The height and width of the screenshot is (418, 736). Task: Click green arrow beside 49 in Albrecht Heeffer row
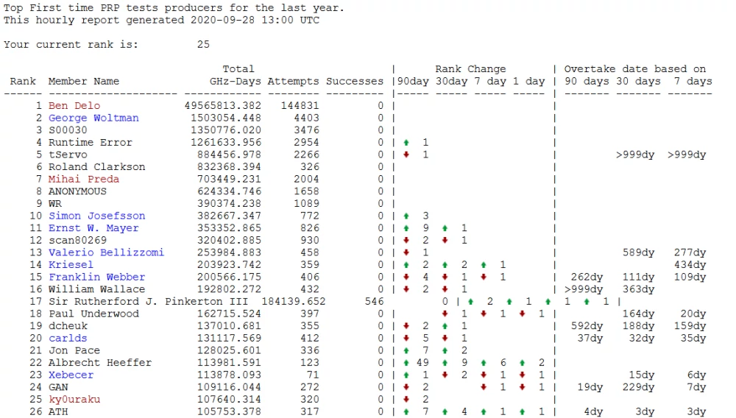point(406,363)
